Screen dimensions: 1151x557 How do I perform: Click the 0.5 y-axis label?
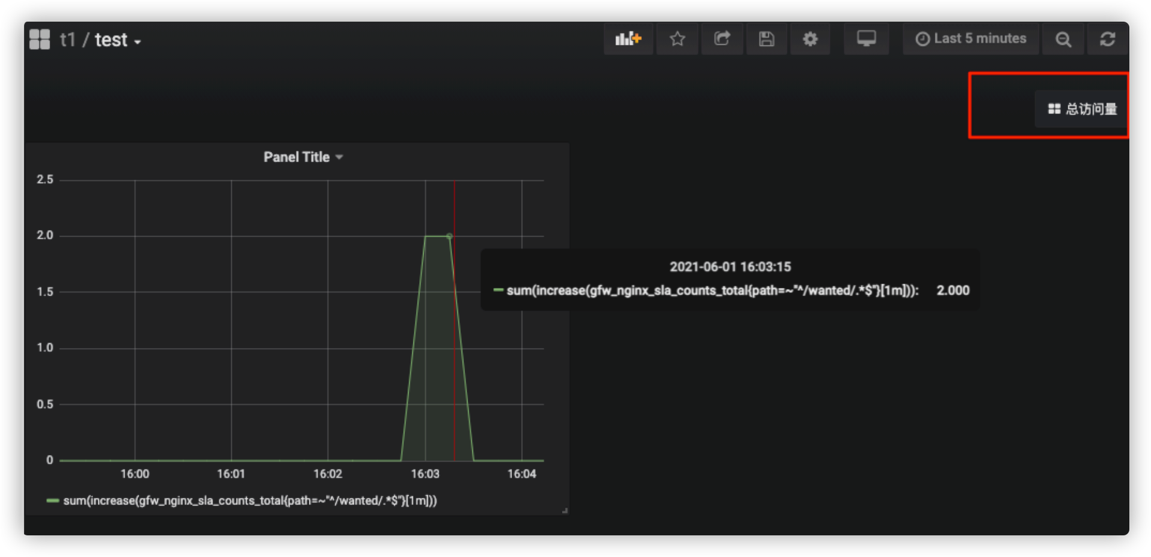[45, 404]
